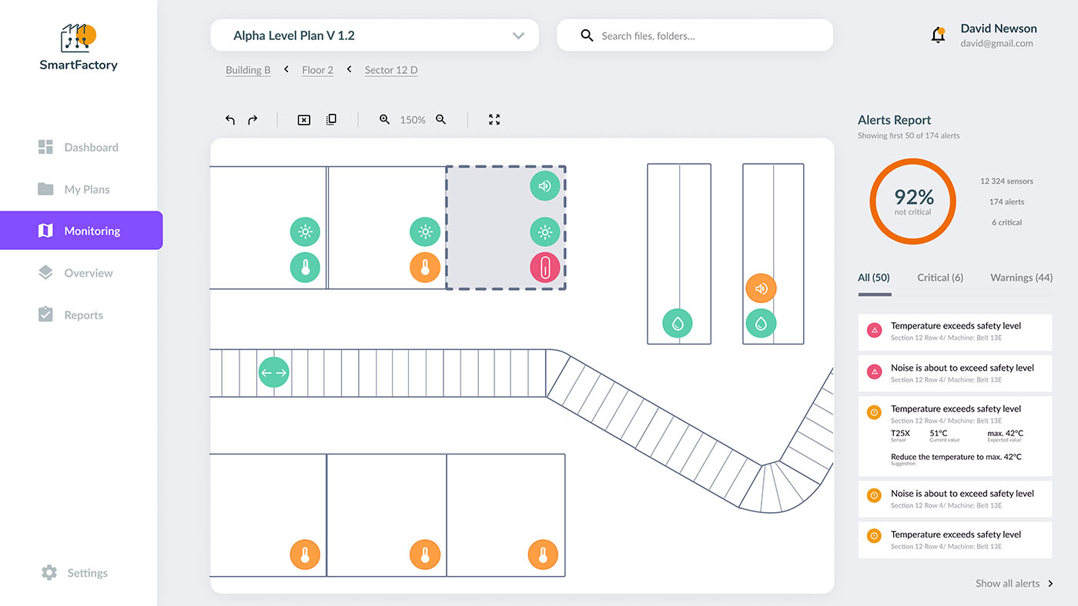The image size is (1078, 606).
Task: Click the Redo arrow in the toolbar
Action: 252,120
